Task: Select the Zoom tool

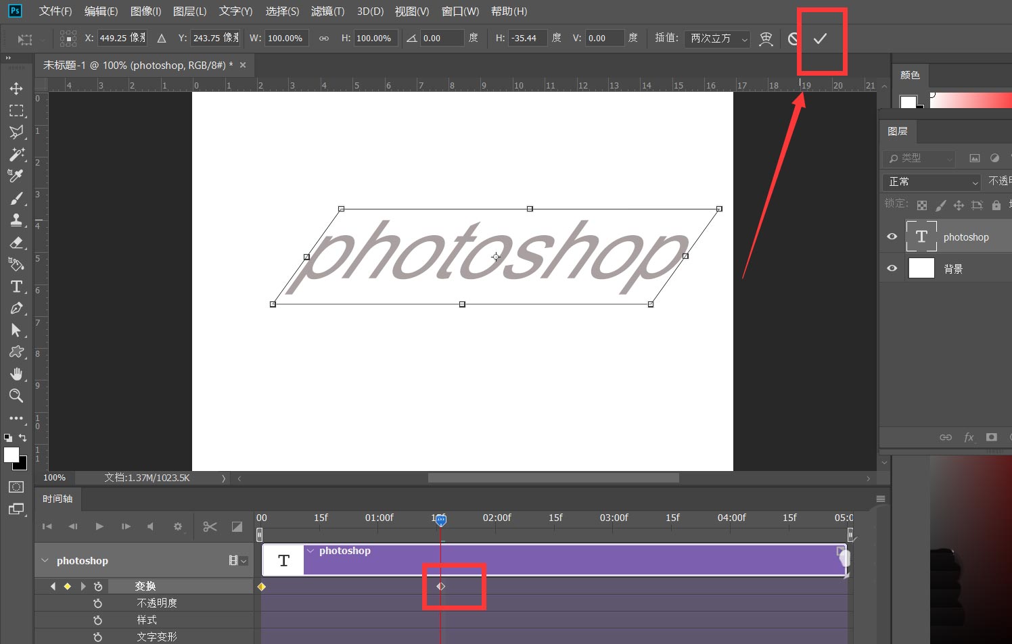Action: click(x=16, y=396)
